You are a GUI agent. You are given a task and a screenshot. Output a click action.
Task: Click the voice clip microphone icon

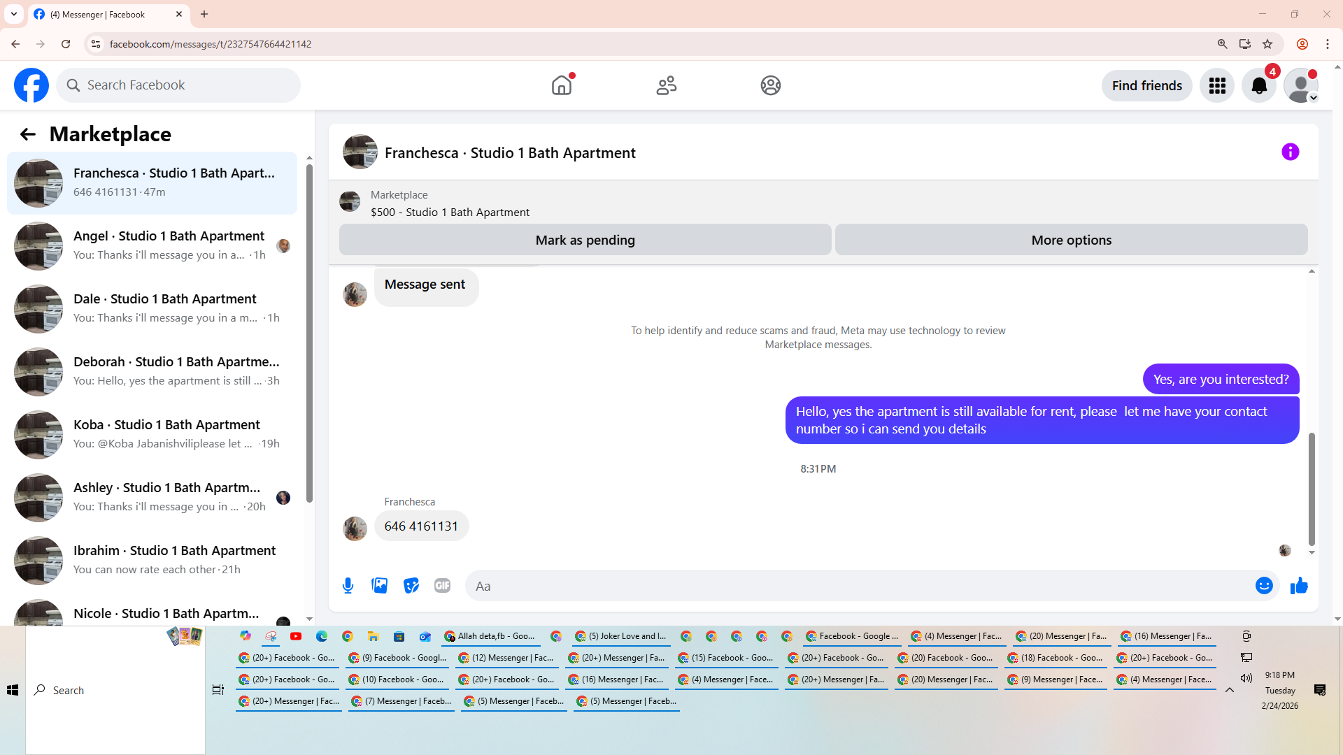pos(348,586)
